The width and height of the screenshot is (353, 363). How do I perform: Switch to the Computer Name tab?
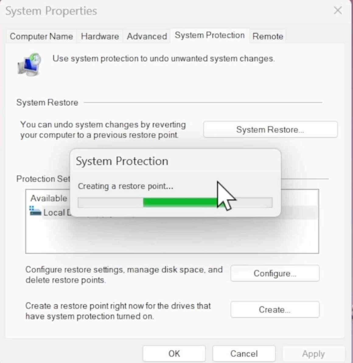point(41,36)
